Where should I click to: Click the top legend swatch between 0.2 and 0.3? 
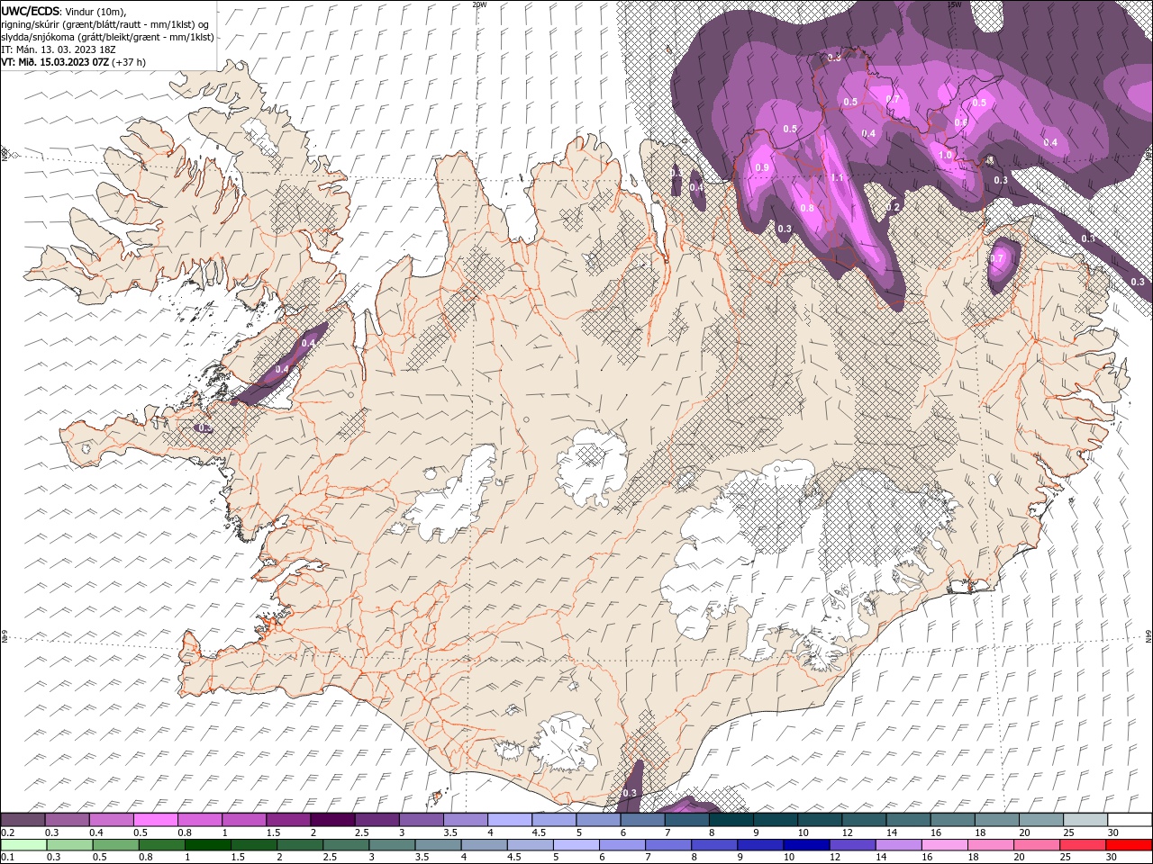(23, 819)
